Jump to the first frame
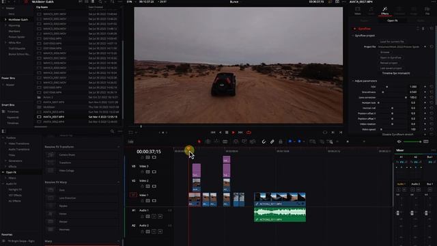 coord(213,133)
